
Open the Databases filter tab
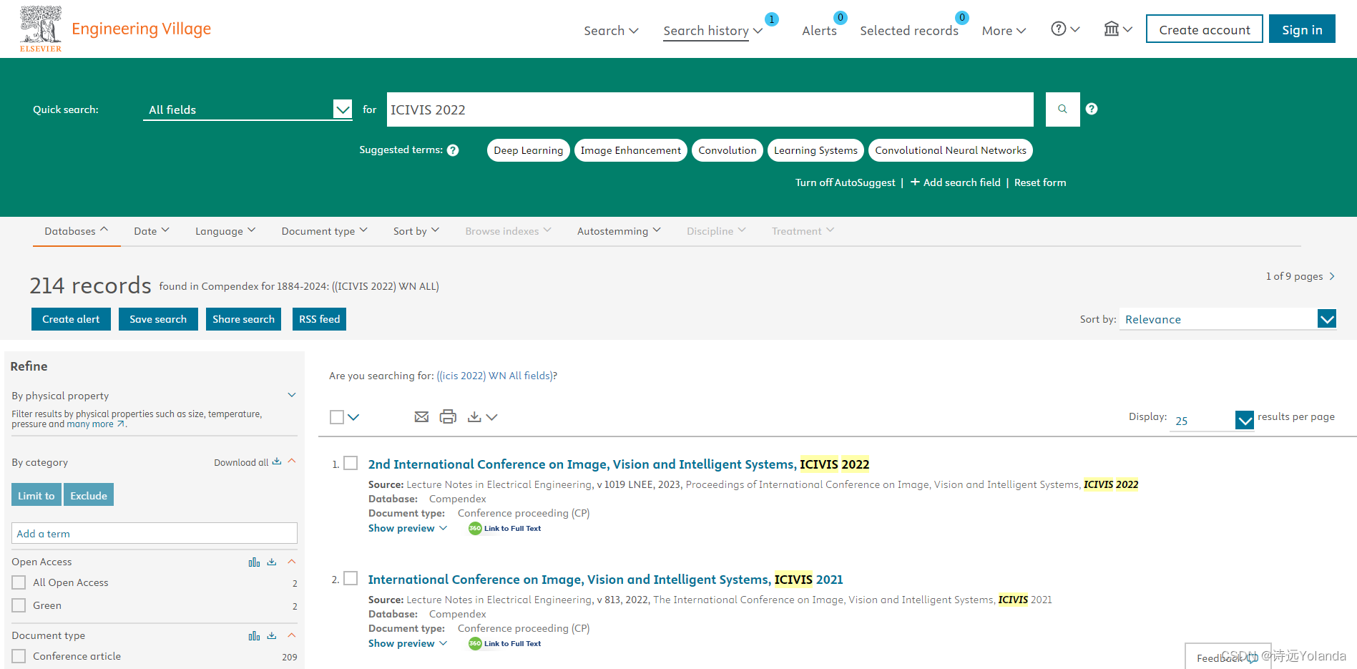77,231
